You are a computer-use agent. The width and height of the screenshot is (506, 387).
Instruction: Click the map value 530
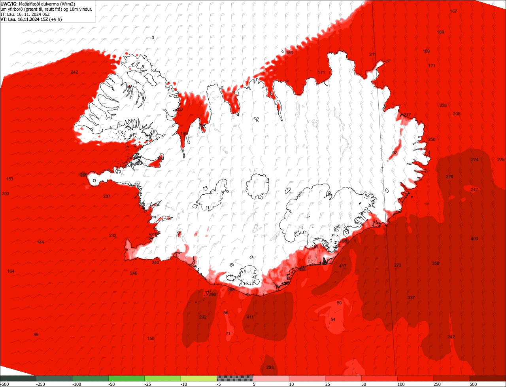point(346,241)
